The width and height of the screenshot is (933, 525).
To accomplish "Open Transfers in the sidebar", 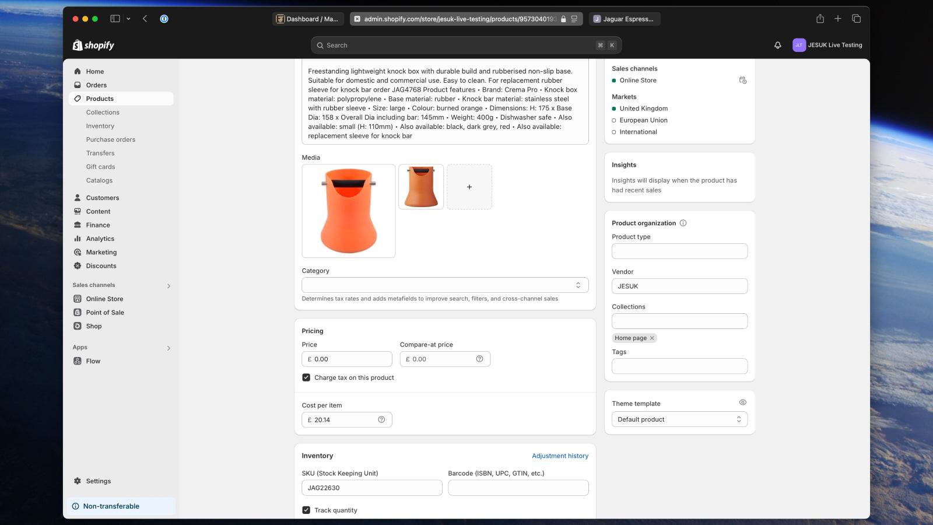I will coord(100,153).
